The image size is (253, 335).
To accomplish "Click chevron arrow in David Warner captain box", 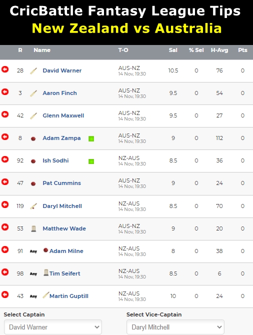I will point(97,327).
